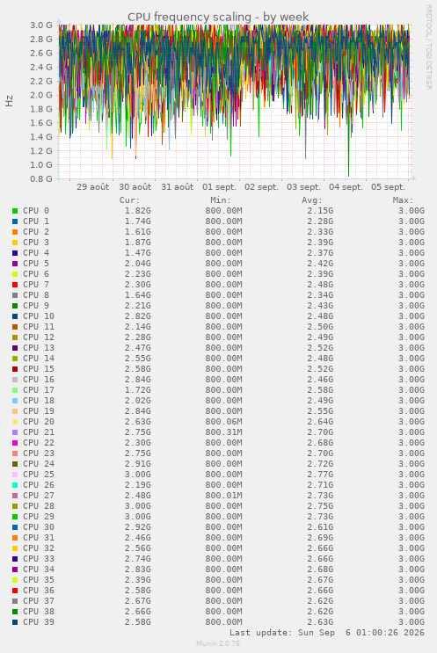This screenshot has width=437, height=653.
Task: Click the CPU 24 legend label
Action: (39, 463)
